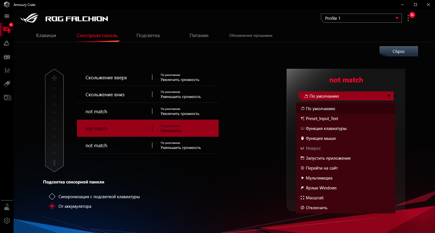435x233 pixels.
Task: Select the not match row showing Уменьшить громкость
Action: click(148, 145)
